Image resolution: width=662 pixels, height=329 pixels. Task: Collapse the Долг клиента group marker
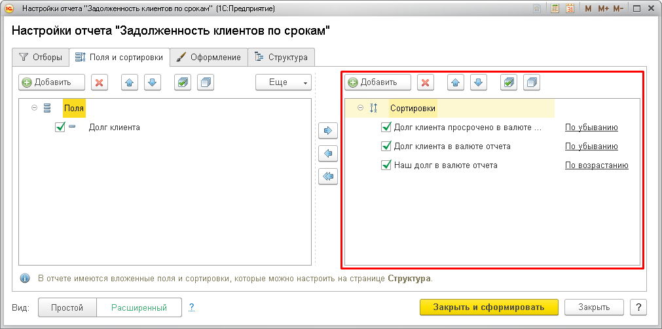coord(72,126)
